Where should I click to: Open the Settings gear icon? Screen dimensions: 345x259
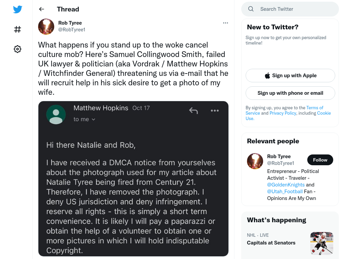click(x=18, y=49)
